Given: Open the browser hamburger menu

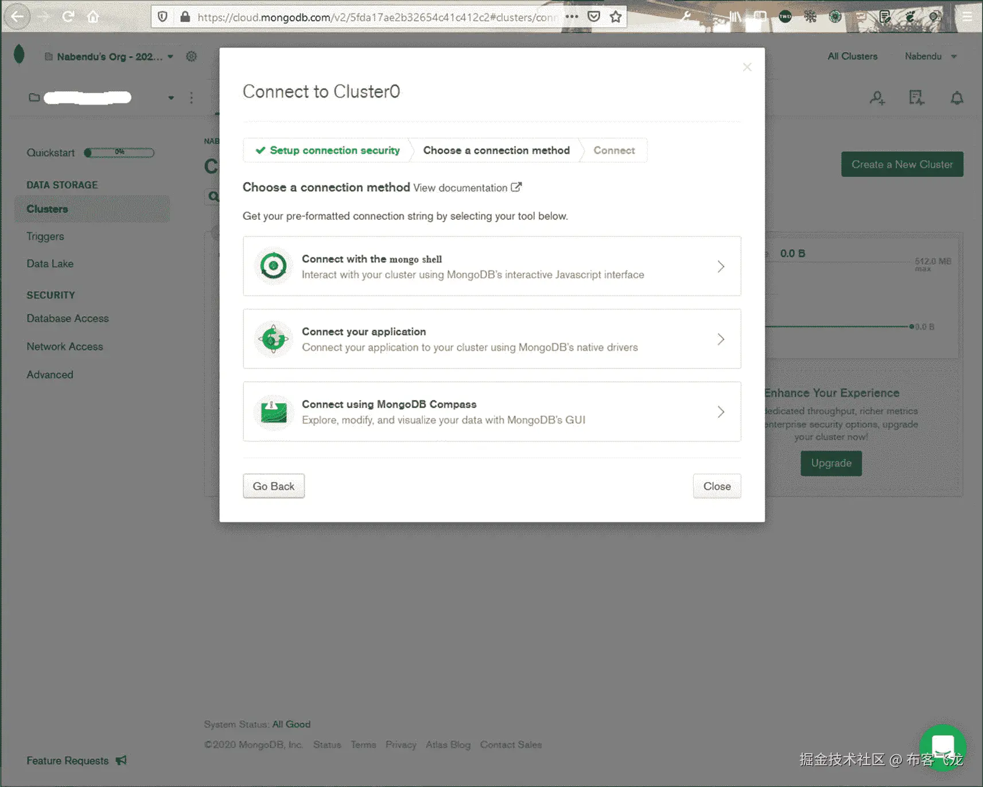Looking at the screenshot, I should 968,17.
